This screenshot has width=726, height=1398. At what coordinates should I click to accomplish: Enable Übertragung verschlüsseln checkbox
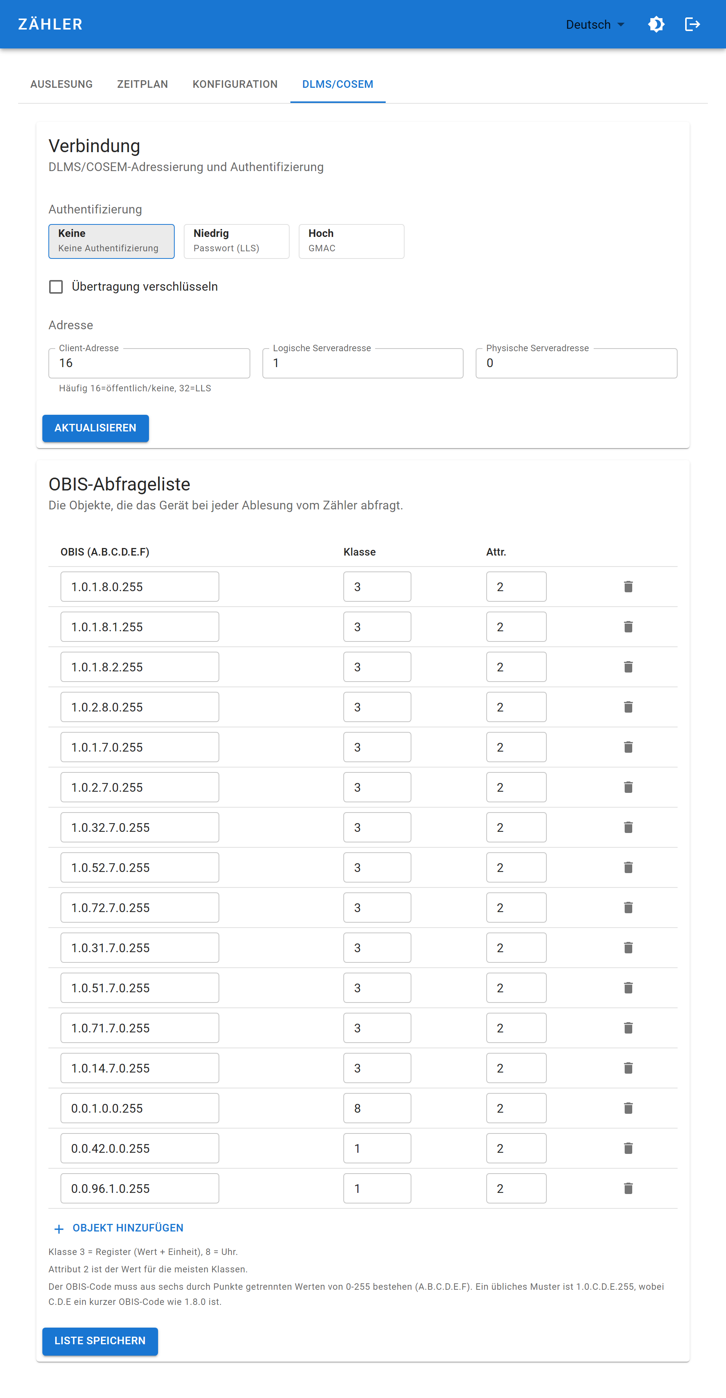56,286
